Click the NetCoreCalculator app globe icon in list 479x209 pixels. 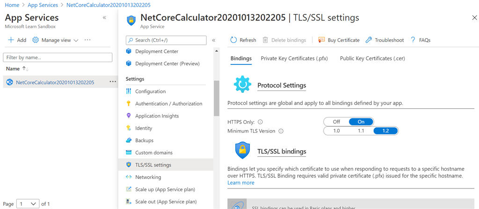tap(10, 82)
